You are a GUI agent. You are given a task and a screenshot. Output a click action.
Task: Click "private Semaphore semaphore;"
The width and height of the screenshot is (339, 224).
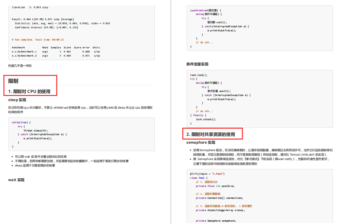pyautogui.click(x=216, y=221)
